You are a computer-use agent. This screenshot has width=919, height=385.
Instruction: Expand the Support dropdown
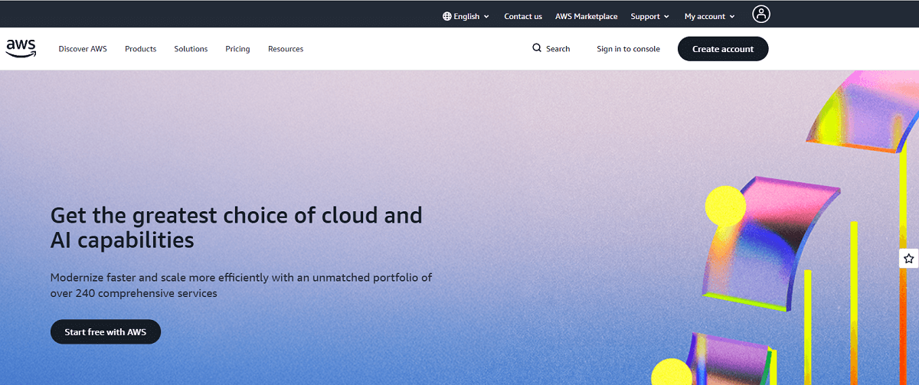pos(649,16)
